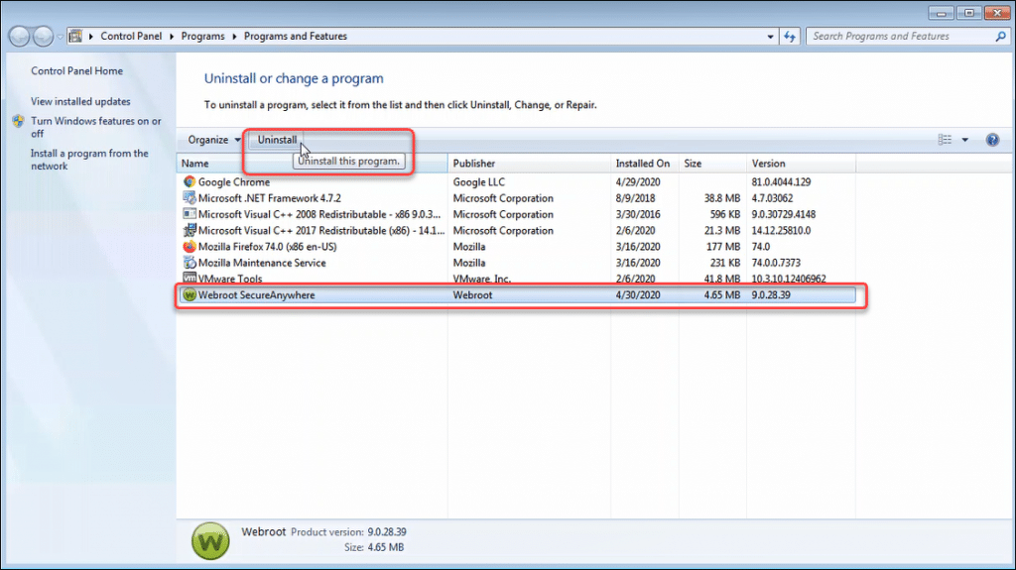Click the search magnifier icon
The image size is (1016, 570).
coord(1000,37)
